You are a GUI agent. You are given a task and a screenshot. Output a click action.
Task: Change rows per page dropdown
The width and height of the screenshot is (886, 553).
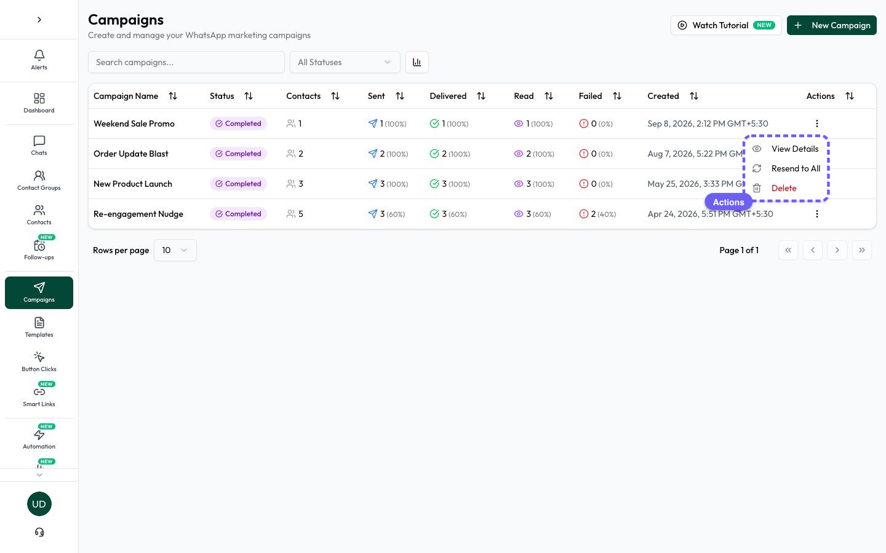pyautogui.click(x=175, y=250)
